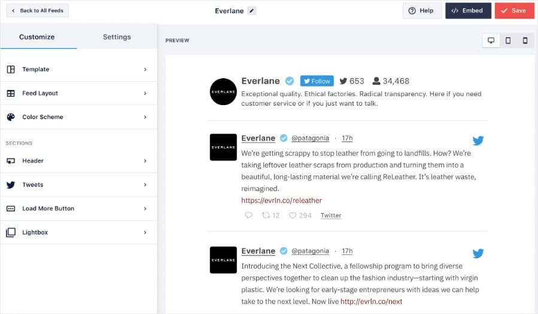Switch to the Settings tab

coord(117,37)
